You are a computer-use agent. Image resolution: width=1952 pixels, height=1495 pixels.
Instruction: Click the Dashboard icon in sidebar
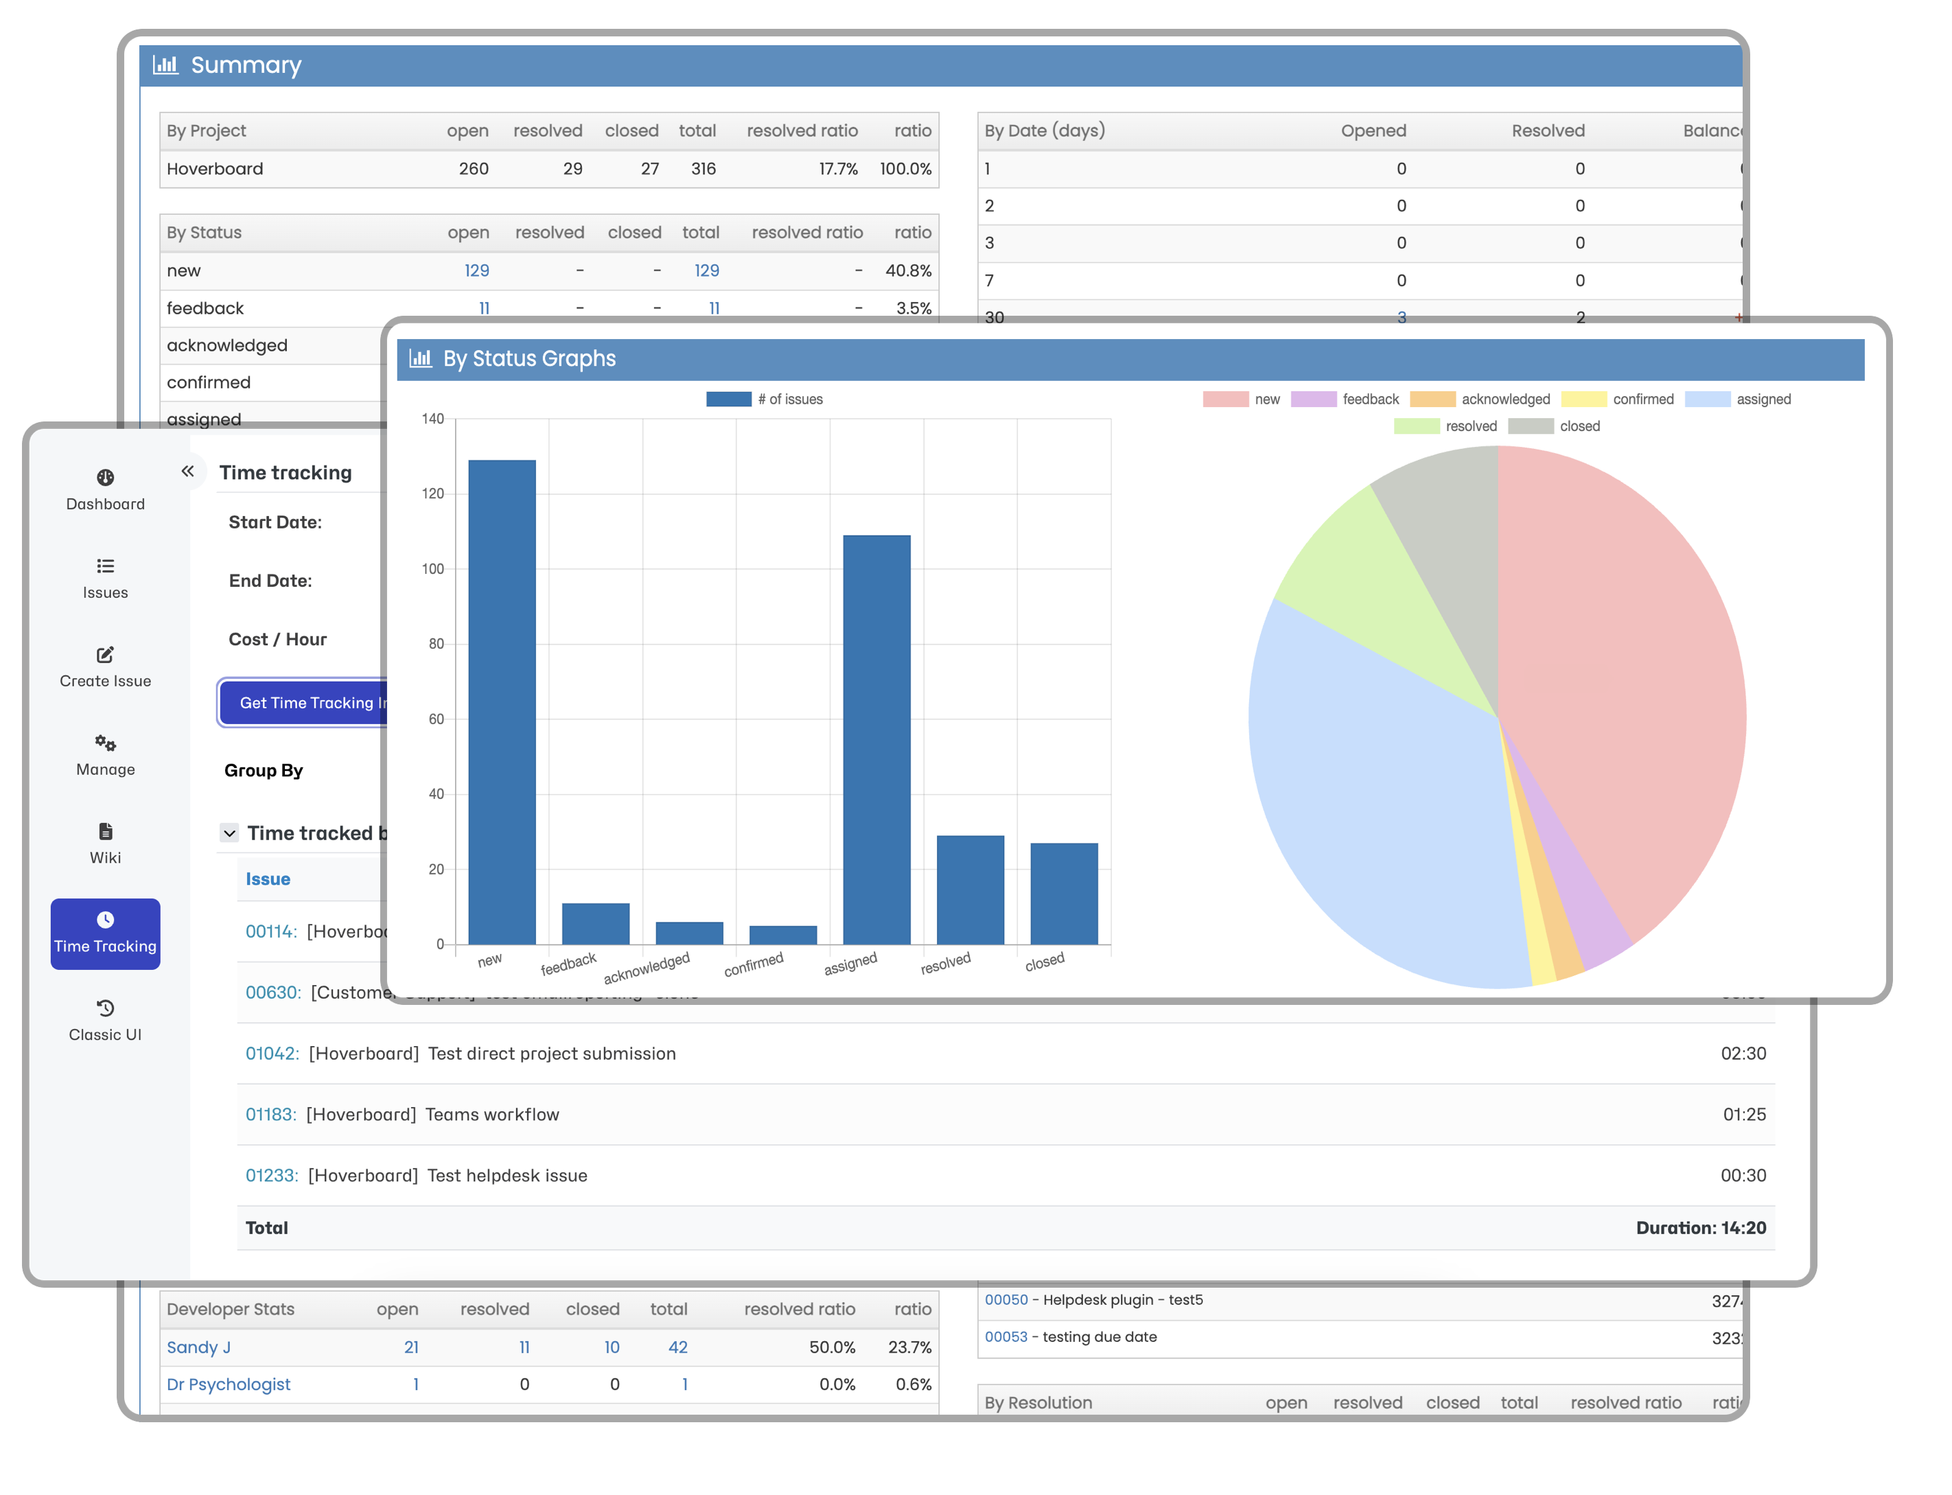[105, 478]
